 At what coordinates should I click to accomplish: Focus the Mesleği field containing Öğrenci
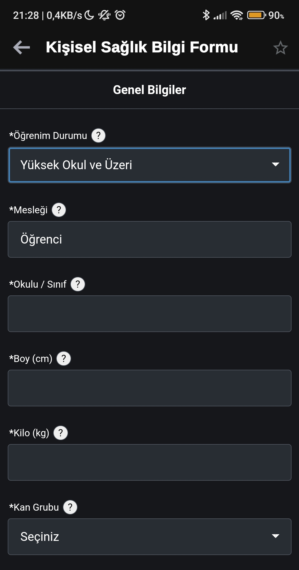pyautogui.click(x=149, y=239)
